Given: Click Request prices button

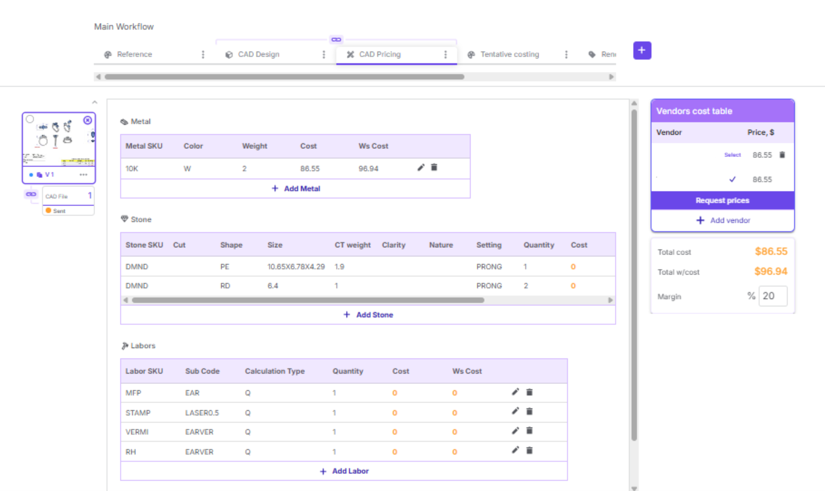Looking at the screenshot, I should pos(722,200).
